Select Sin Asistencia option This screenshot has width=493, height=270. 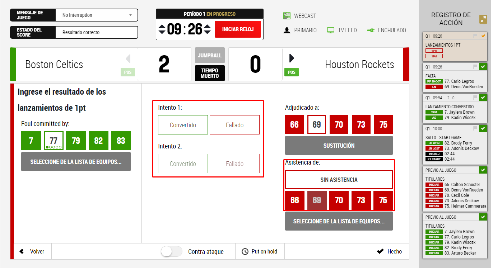pos(339,180)
